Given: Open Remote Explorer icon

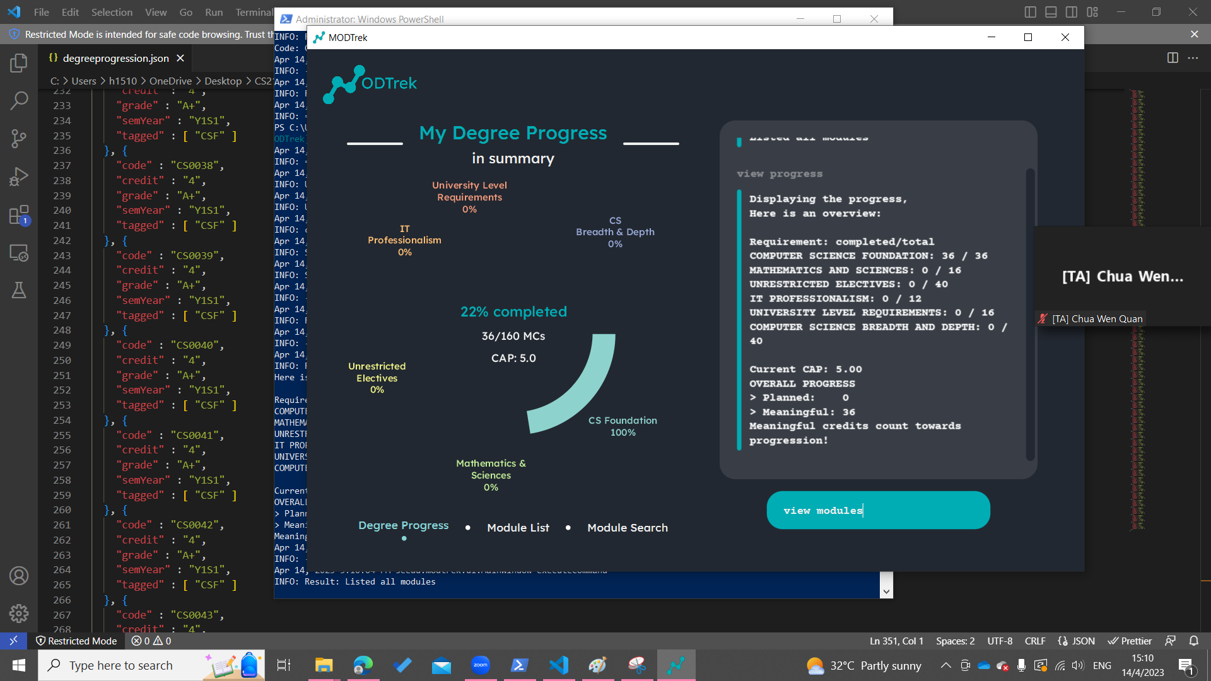Looking at the screenshot, I should tap(19, 253).
